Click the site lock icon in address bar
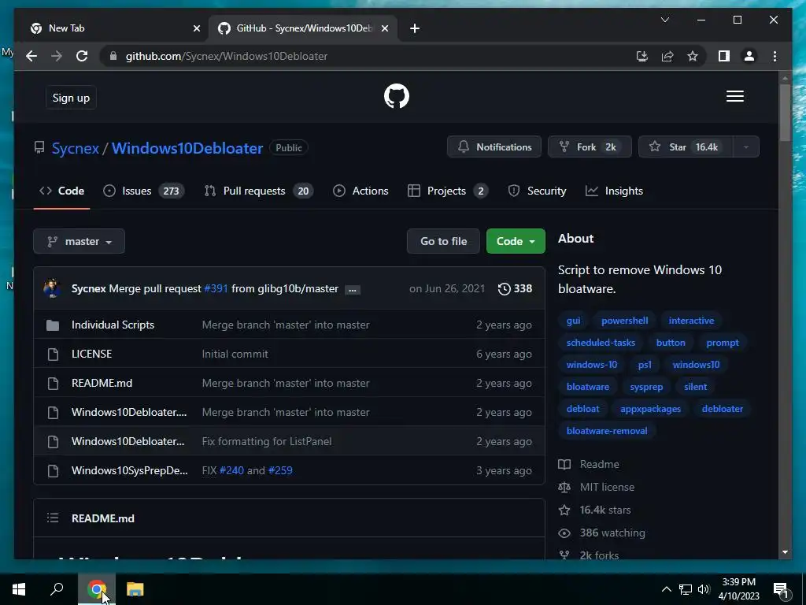The width and height of the screenshot is (806, 605). pos(113,56)
